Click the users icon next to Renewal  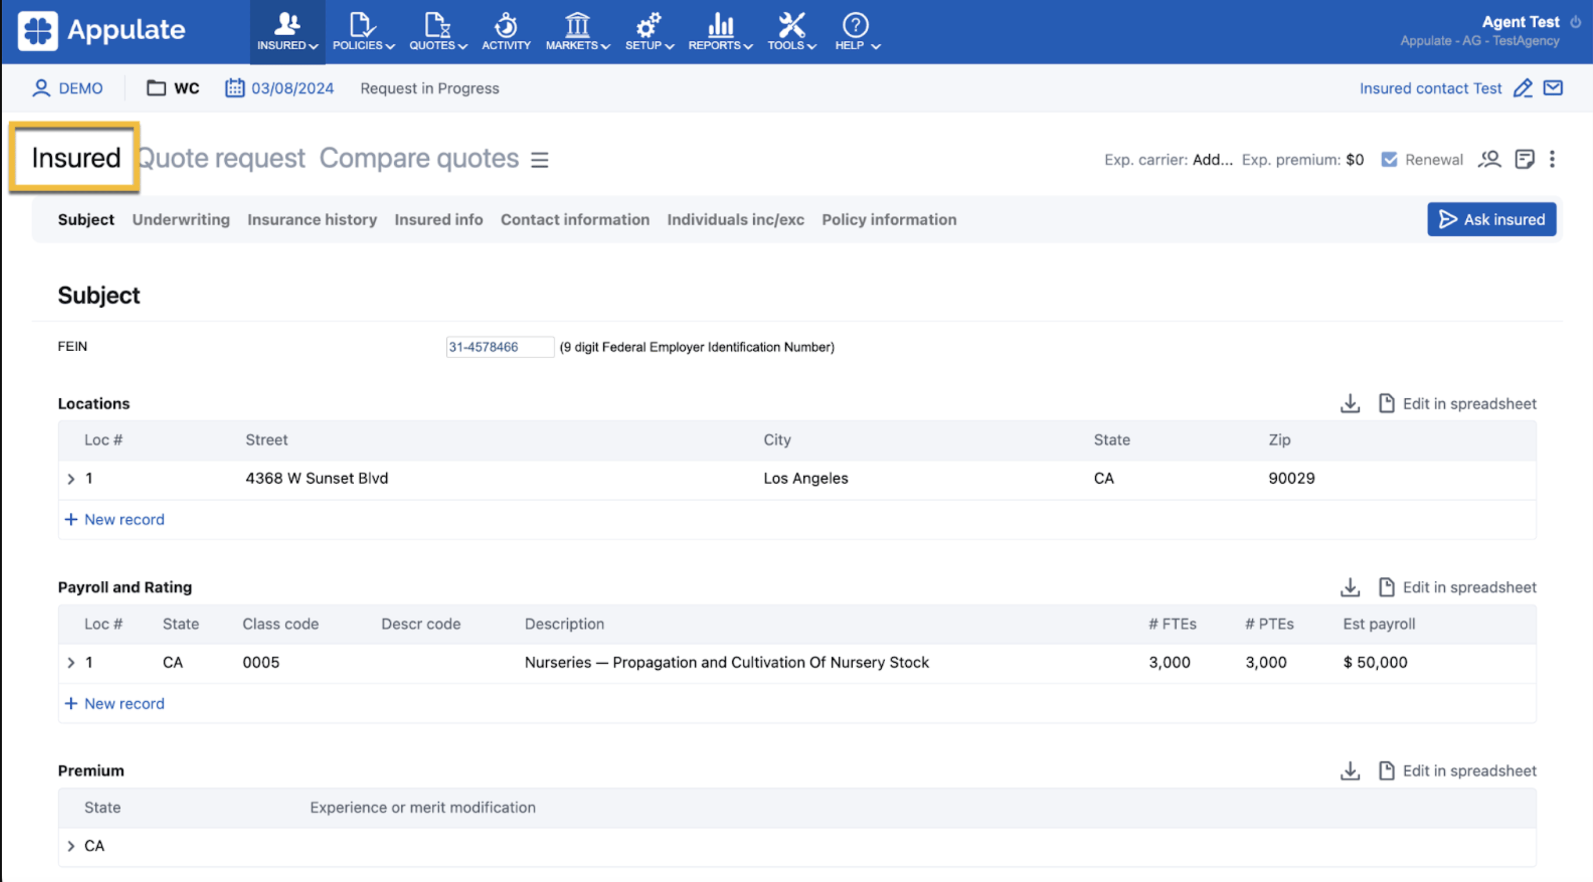tap(1490, 159)
